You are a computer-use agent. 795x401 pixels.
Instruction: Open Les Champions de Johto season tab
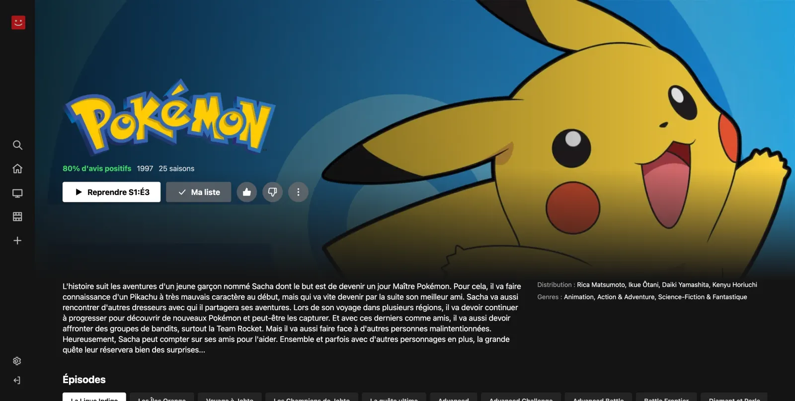coord(312,397)
